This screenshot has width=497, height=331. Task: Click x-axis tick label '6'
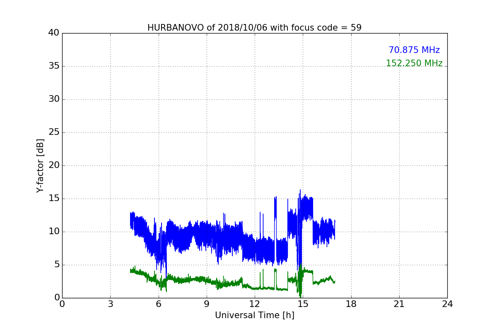coord(159,304)
